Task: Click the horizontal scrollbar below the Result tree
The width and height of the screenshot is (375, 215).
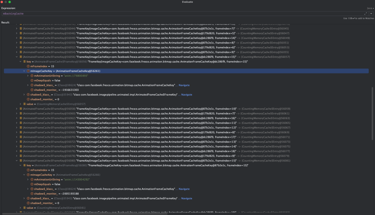Action: (x=85, y=214)
